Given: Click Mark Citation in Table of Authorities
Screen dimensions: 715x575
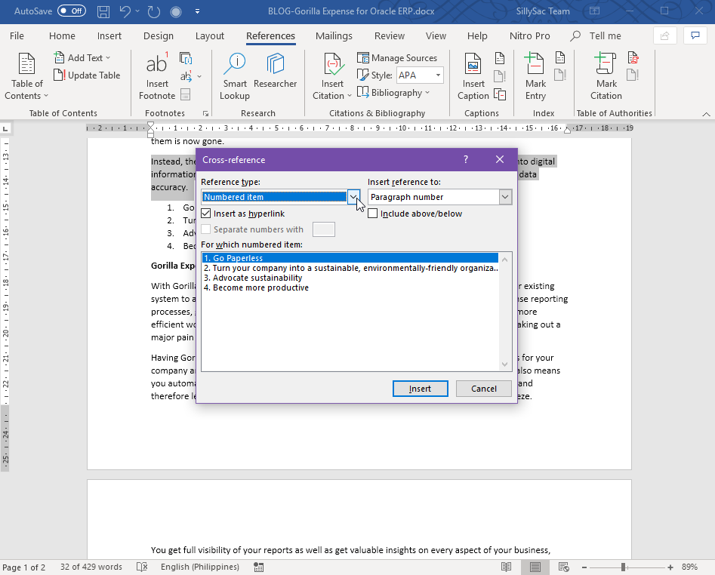Looking at the screenshot, I should 606,75.
